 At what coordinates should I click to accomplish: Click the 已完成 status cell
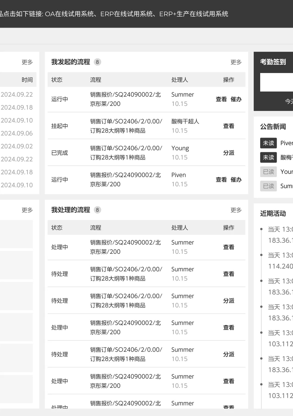pyautogui.click(x=60, y=153)
